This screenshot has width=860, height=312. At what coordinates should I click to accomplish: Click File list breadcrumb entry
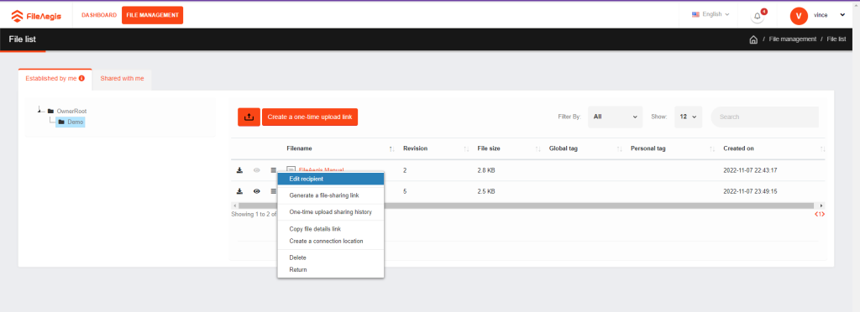[x=836, y=39]
